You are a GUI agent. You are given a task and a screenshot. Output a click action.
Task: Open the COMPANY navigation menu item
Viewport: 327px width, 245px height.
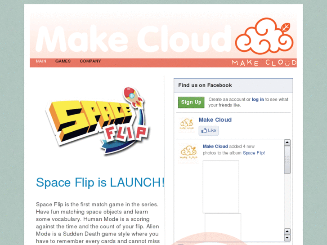[90, 61]
